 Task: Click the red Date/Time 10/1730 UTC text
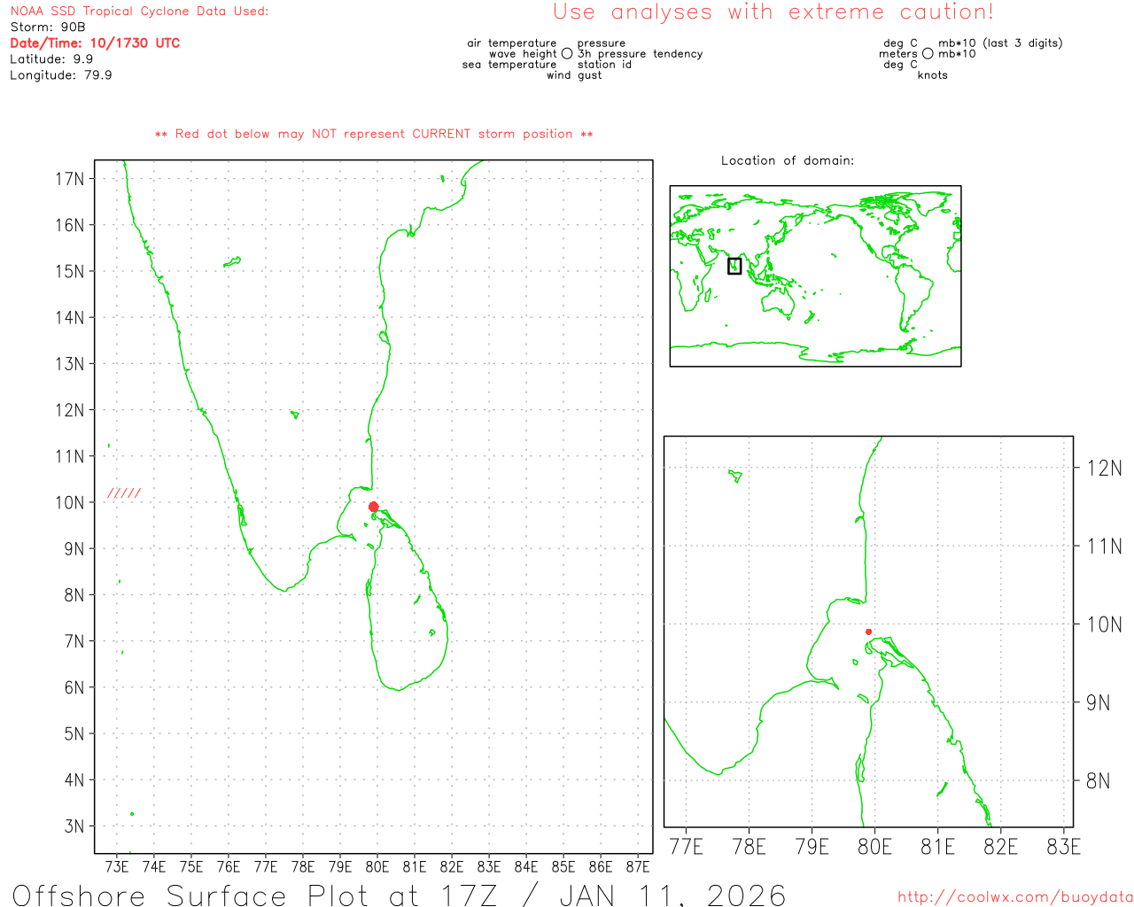click(x=95, y=43)
